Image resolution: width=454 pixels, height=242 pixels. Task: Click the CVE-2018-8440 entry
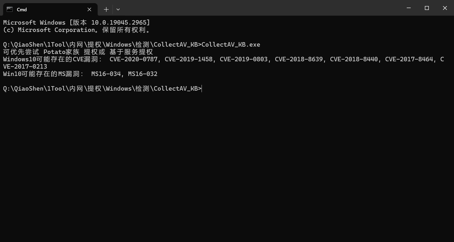(x=354, y=59)
